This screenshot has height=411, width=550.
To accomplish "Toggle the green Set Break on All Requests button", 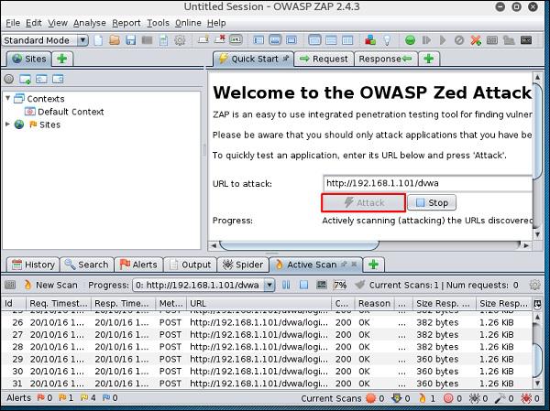I will point(410,40).
